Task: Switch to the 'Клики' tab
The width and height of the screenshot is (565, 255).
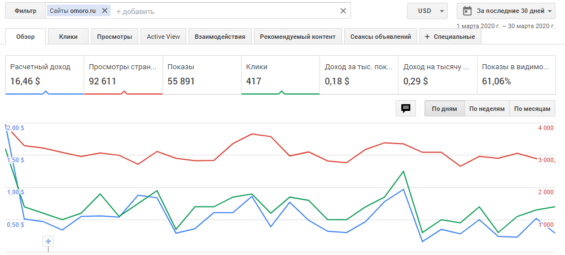Action: click(68, 37)
